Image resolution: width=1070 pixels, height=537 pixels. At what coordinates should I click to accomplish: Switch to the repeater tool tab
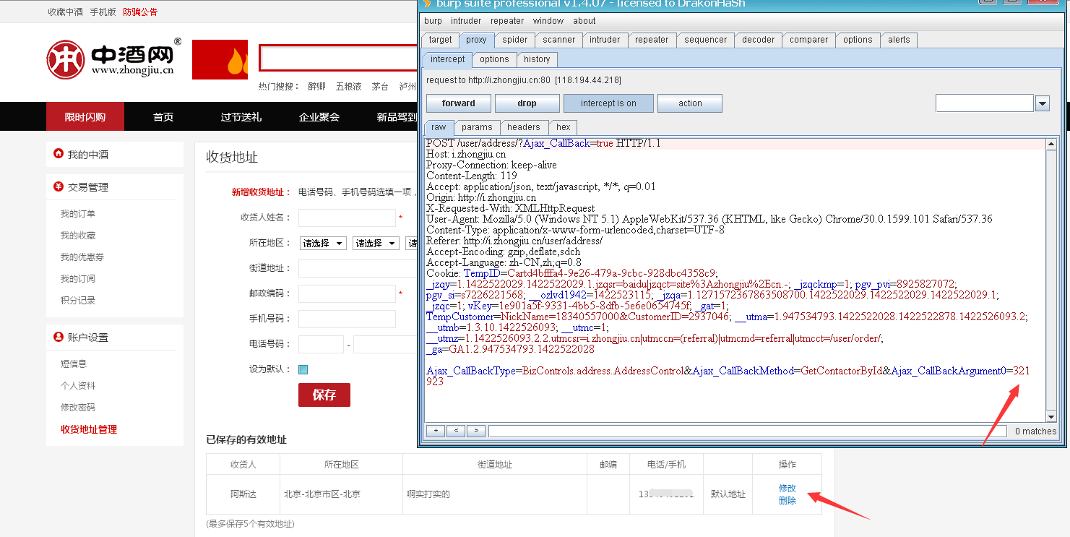[x=652, y=40]
